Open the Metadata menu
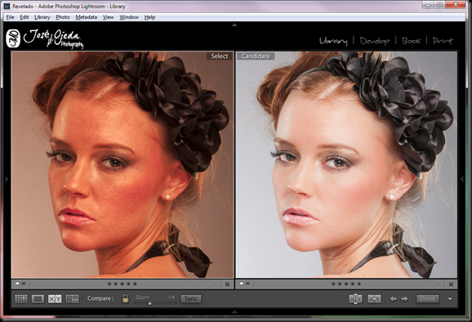 pyautogui.click(x=86, y=17)
